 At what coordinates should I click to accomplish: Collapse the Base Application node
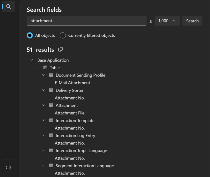[32, 60]
